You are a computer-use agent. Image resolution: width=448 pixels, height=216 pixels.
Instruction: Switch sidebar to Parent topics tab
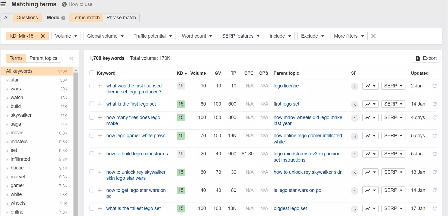[x=43, y=58]
